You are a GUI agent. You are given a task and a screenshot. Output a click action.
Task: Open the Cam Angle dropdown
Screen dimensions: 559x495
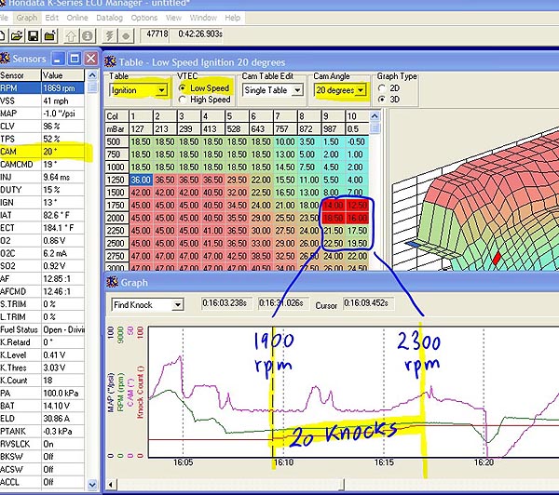pyautogui.click(x=361, y=90)
